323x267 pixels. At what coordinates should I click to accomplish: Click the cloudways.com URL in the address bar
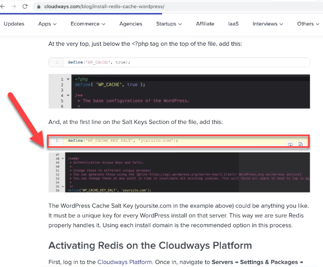click(104, 7)
